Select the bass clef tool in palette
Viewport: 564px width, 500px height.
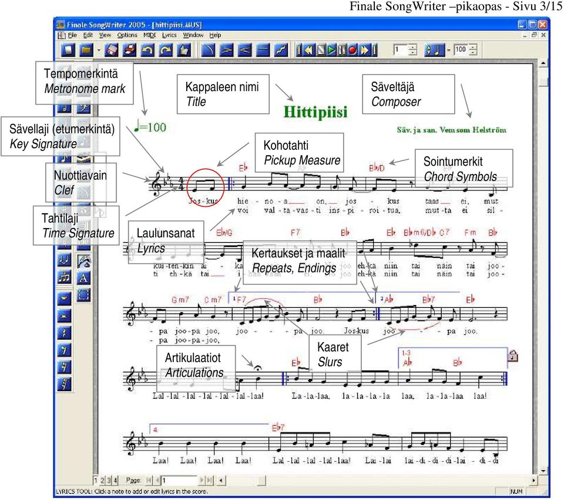point(83,108)
